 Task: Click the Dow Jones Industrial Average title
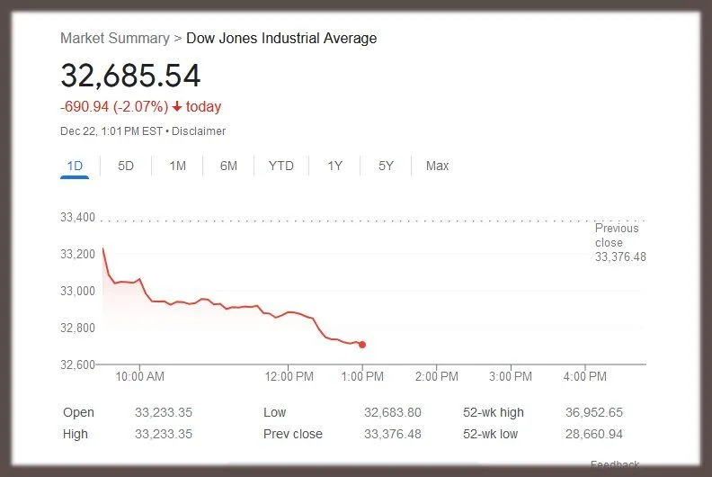[281, 38]
